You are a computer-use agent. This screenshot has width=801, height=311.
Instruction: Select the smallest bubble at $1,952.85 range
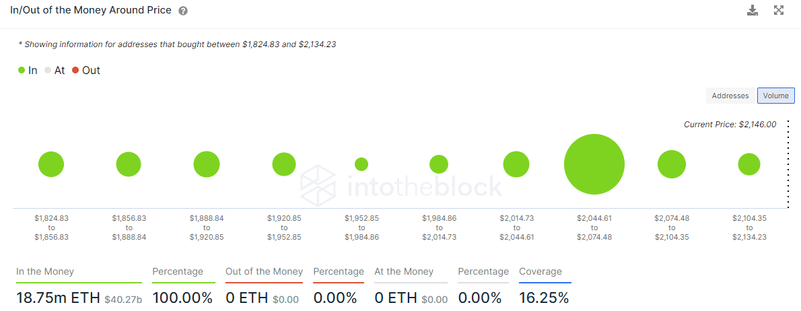click(x=361, y=164)
